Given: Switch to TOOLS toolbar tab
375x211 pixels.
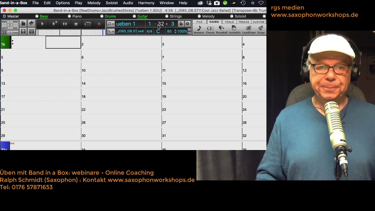Looking at the screenshot, I should (229, 22).
